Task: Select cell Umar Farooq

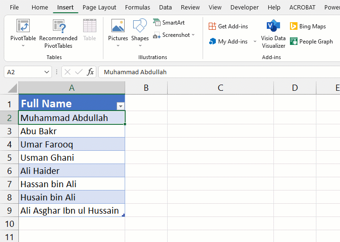Action: tap(72, 144)
